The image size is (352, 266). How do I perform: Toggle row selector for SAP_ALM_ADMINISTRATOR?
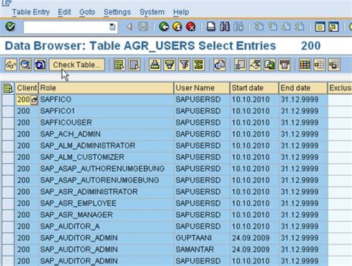point(8,145)
